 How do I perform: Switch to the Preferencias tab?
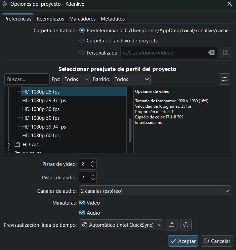[18, 19]
